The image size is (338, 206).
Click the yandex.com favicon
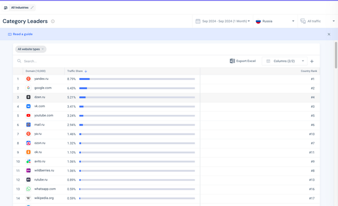(x=28, y=79)
